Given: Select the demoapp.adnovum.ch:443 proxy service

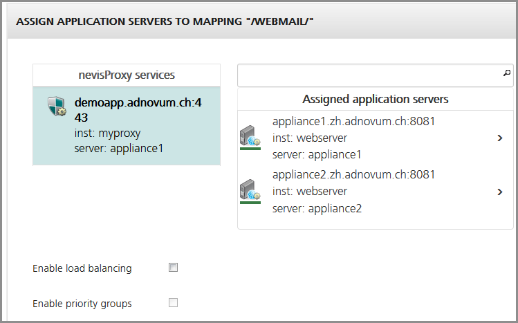Looking at the screenshot, I should pyautogui.click(x=127, y=126).
